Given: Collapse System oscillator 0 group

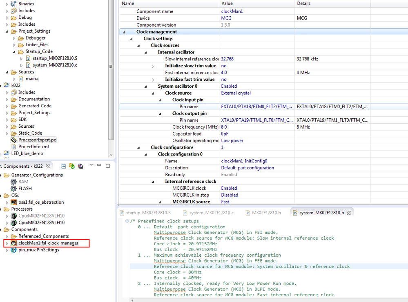Looking at the screenshot, I should [146, 87].
